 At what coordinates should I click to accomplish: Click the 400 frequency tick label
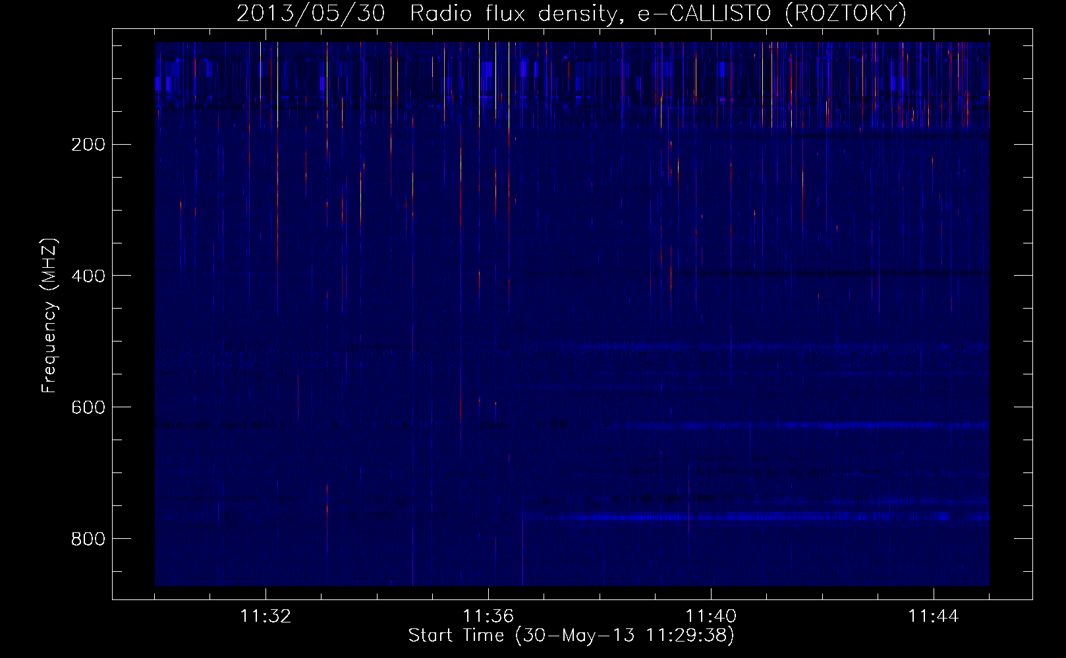(x=88, y=276)
